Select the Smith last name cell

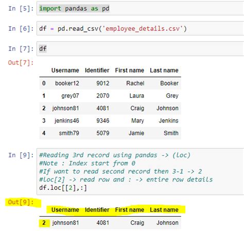pos(171,133)
